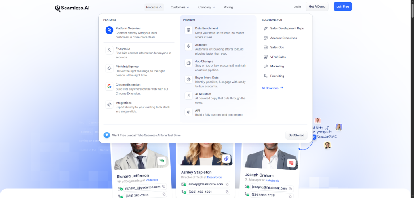
Task: Open the Pricing page
Action: click(x=228, y=7)
